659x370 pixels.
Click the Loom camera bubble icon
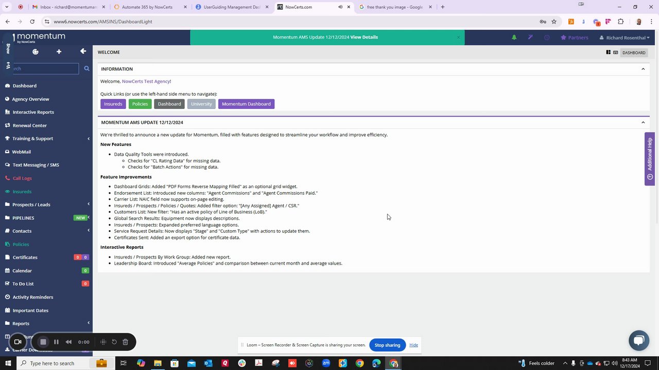click(x=18, y=342)
